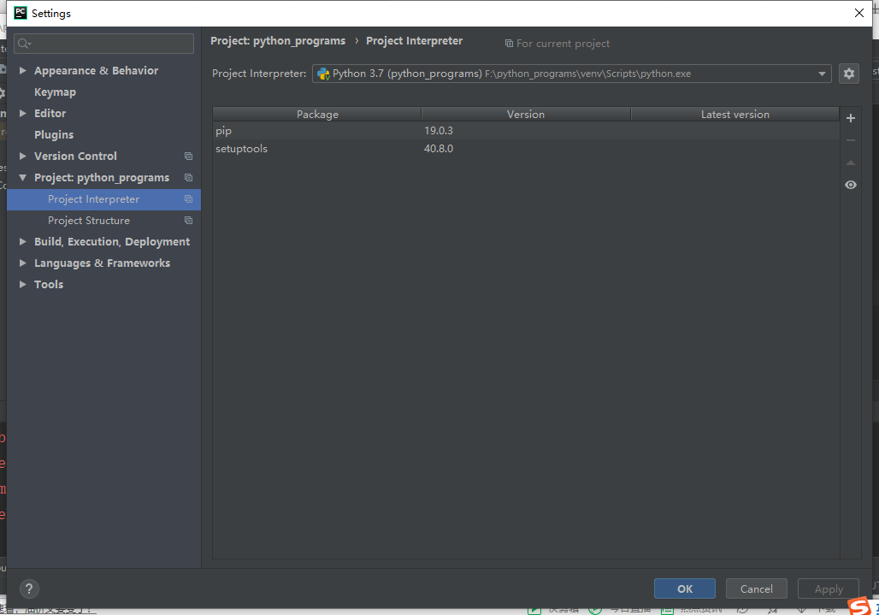Toggle the show early releases eye icon

tap(851, 185)
